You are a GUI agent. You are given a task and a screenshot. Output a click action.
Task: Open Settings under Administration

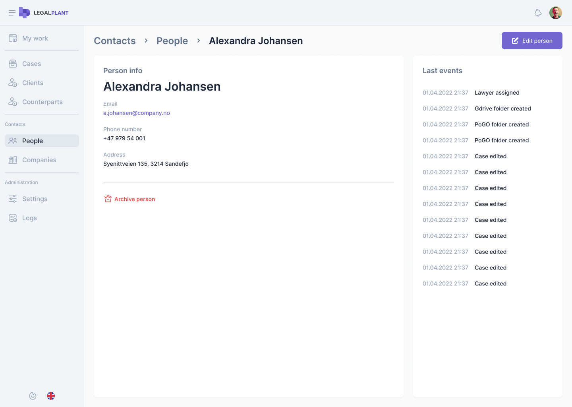(x=35, y=199)
